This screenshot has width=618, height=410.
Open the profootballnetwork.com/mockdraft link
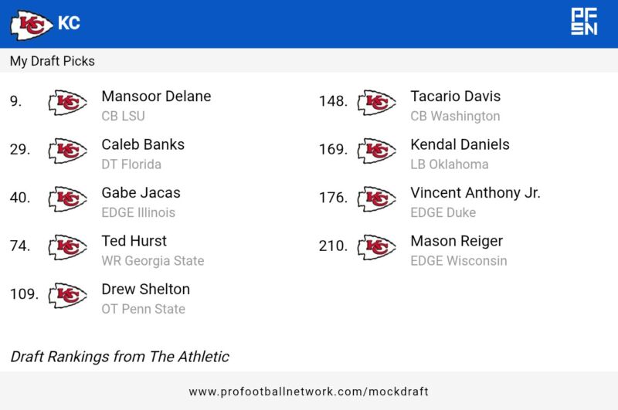pyautogui.click(x=308, y=391)
